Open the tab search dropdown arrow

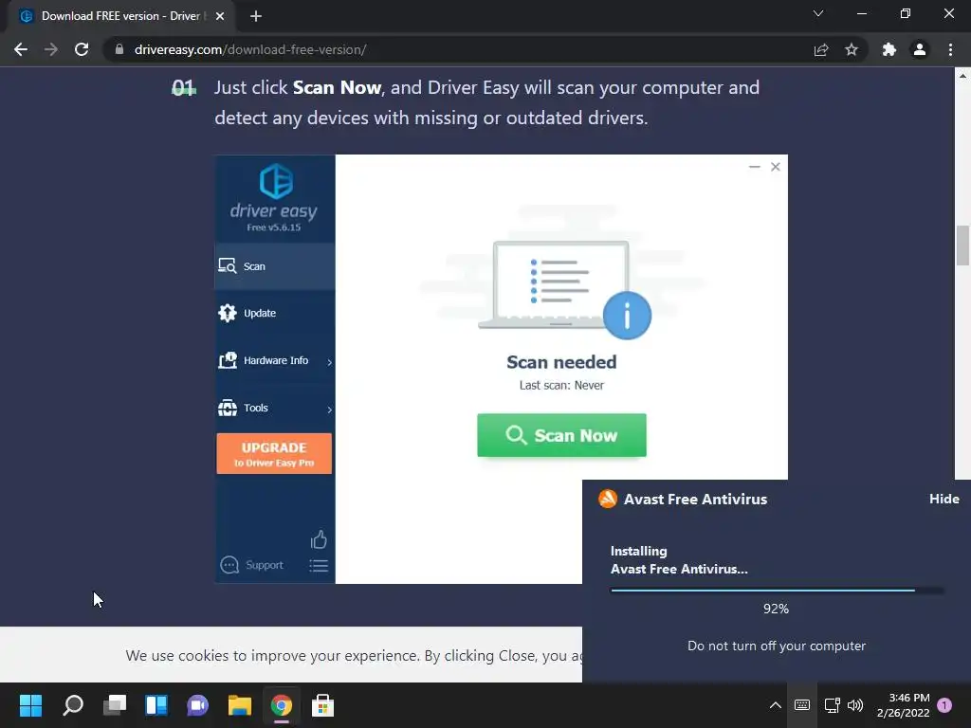click(818, 13)
